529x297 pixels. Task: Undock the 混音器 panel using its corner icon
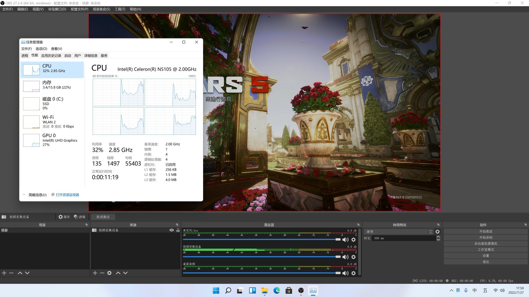358,225
